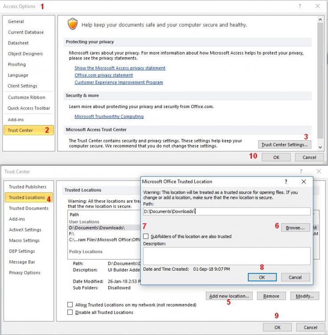This screenshot has height=335, width=328.
Task: Open Trusted Documents in Trust Center
Action: [29, 208]
